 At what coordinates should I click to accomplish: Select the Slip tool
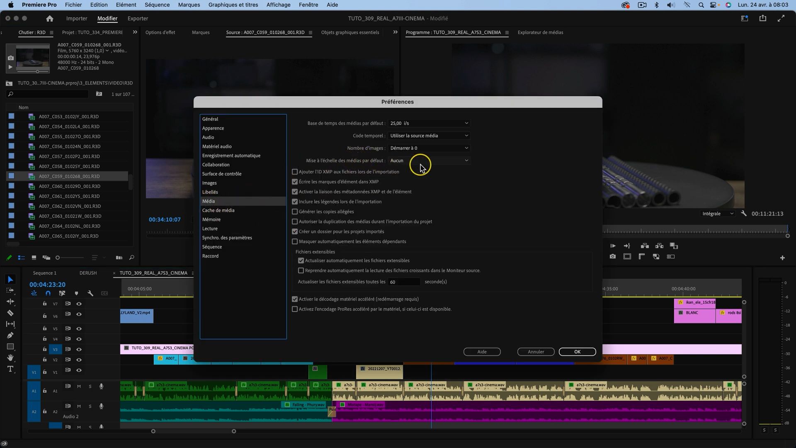click(10, 324)
